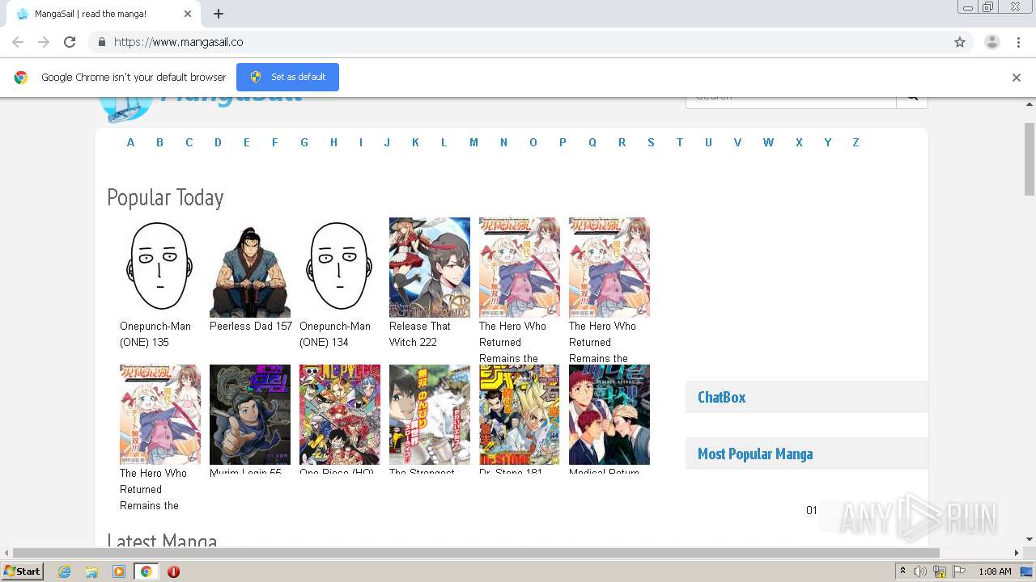Open File Explorer from taskbar

tap(91, 571)
